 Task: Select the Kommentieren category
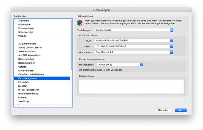42,28
